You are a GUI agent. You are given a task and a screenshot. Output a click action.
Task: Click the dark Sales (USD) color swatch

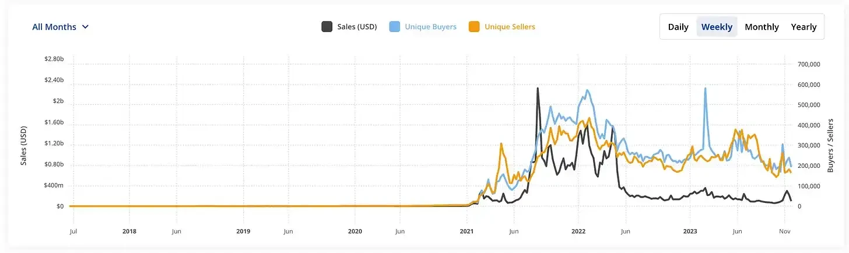[x=327, y=27]
